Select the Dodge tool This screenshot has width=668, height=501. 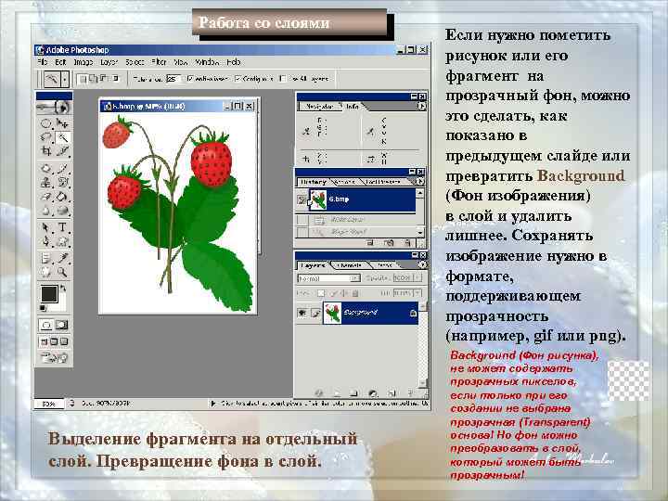[x=62, y=210]
